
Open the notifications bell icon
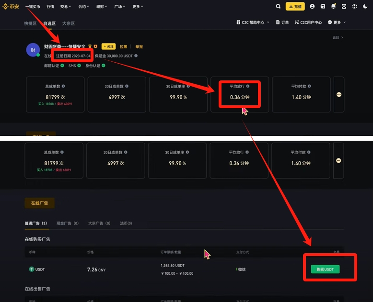[333, 6]
